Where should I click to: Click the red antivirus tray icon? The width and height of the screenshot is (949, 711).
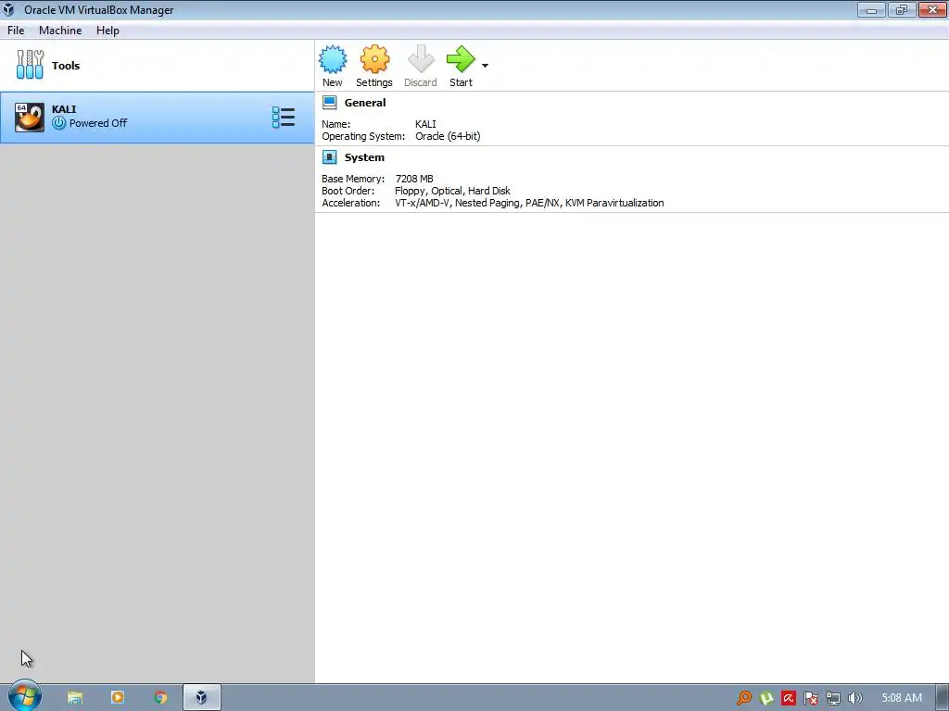(x=788, y=698)
